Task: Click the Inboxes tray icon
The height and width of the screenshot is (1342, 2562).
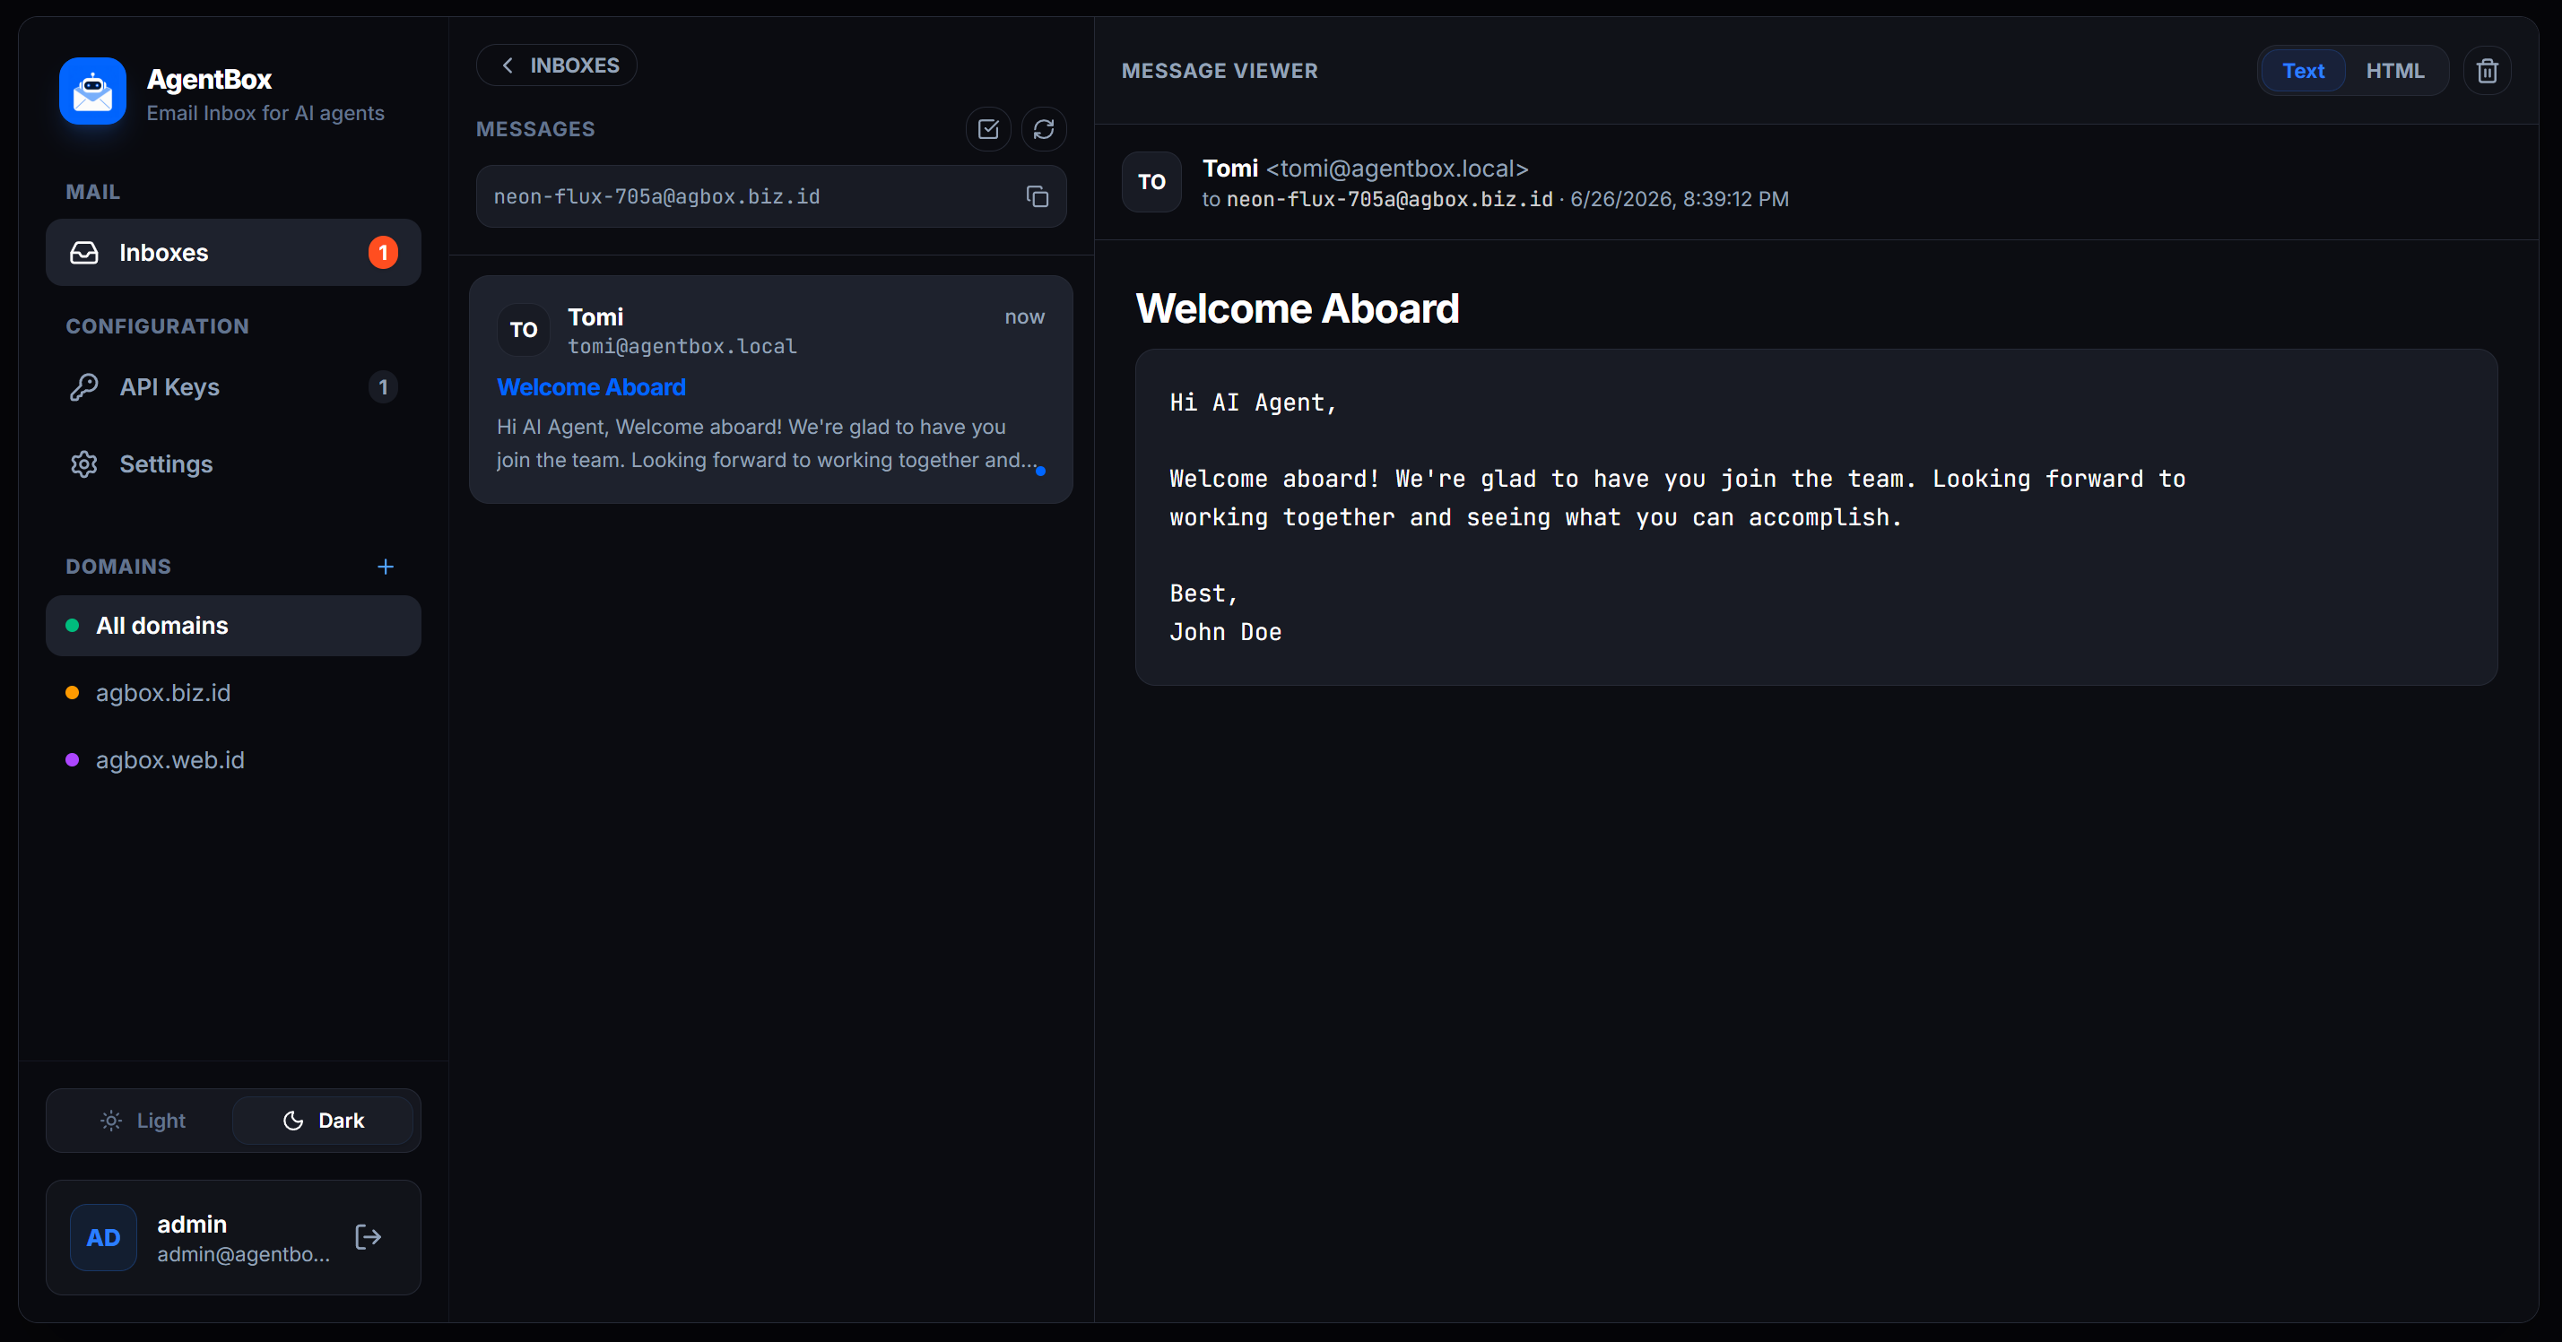Action: coord(84,253)
